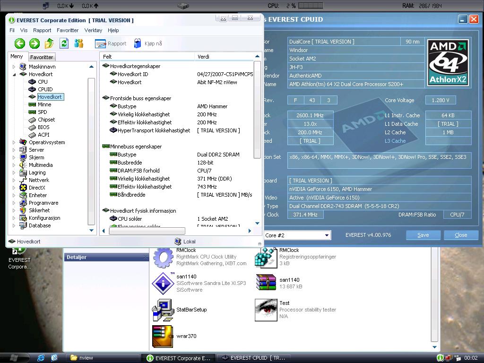Click the Database icon item

(x=23, y=225)
